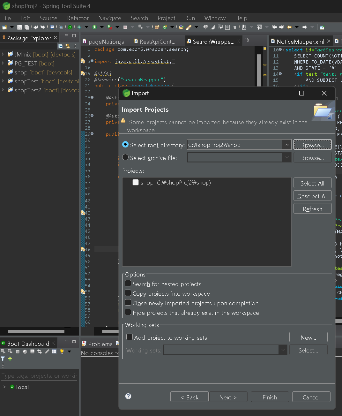Click the filter funnel icon in Boot Dashboard
Screen dimensions: 342x416
[x=3, y=359]
